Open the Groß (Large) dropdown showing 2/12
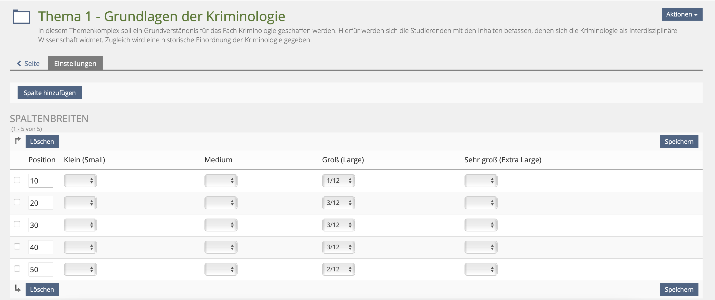 pos(338,269)
